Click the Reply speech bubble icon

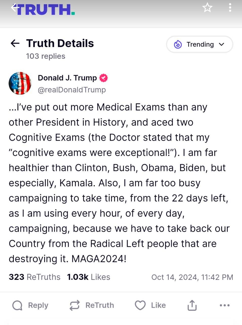pos(17,305)
